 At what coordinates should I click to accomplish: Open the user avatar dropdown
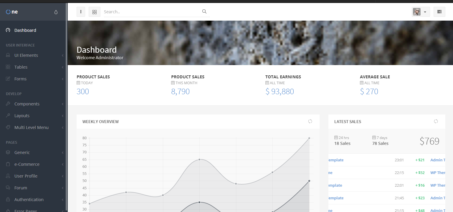click(x=421, y=12)
